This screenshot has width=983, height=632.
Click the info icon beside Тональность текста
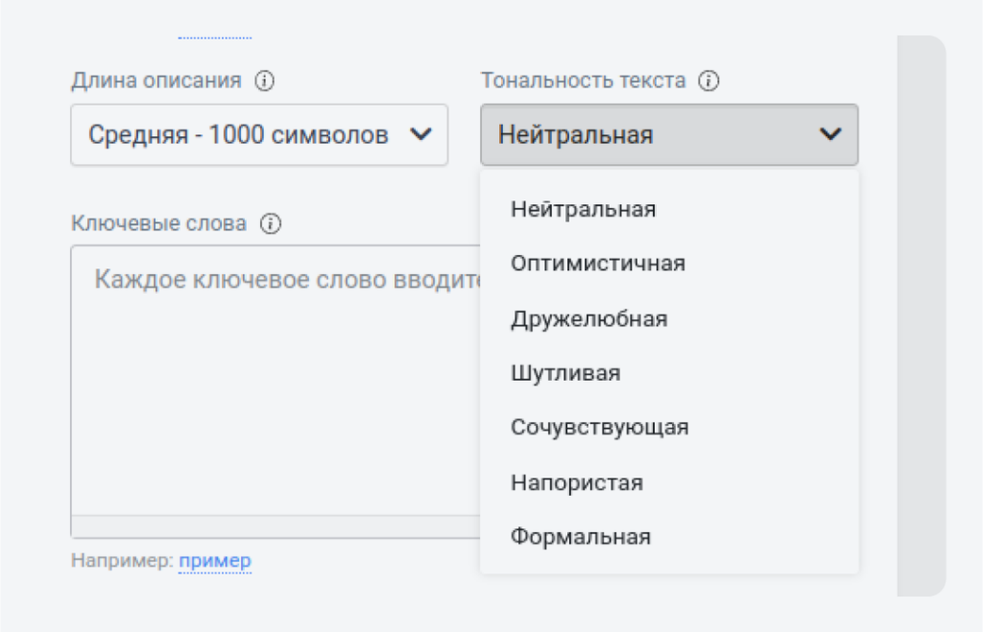[x=707, y=81]
